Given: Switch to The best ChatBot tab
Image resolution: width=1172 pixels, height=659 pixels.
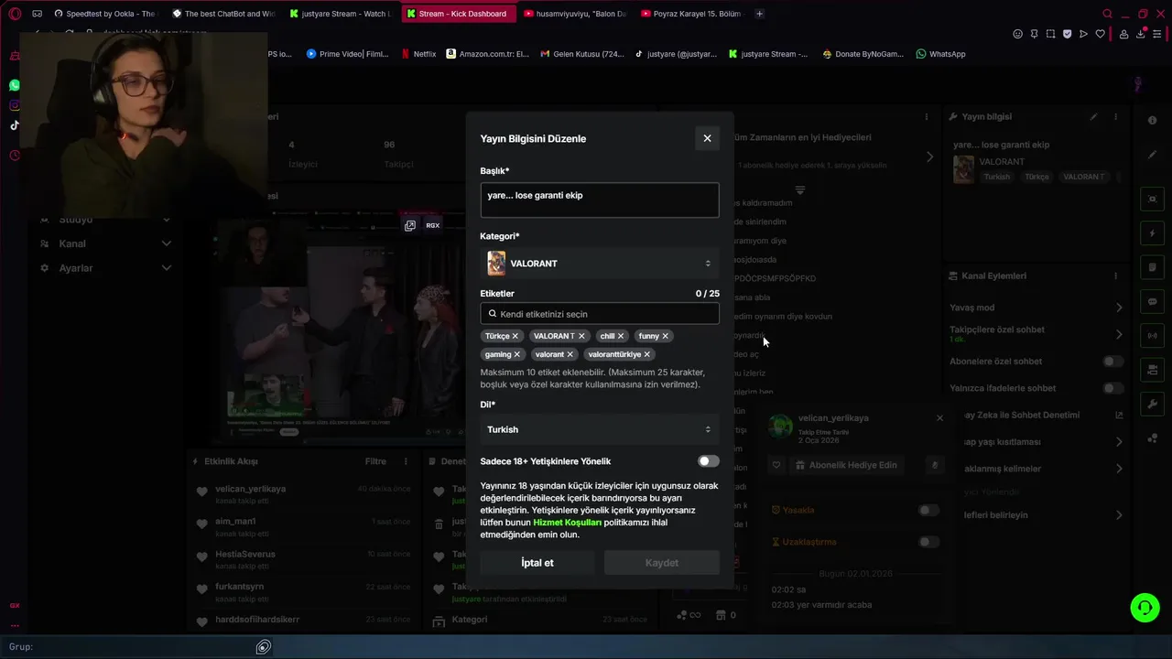Looking at the screenshot, I should [x=224, y=14].
